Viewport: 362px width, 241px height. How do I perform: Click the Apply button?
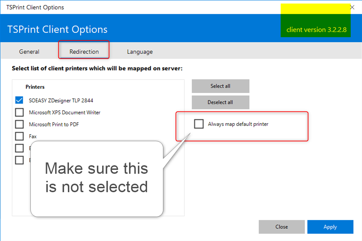[330, 227]
